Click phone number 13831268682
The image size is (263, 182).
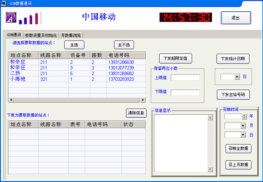[x=121, y=73]
